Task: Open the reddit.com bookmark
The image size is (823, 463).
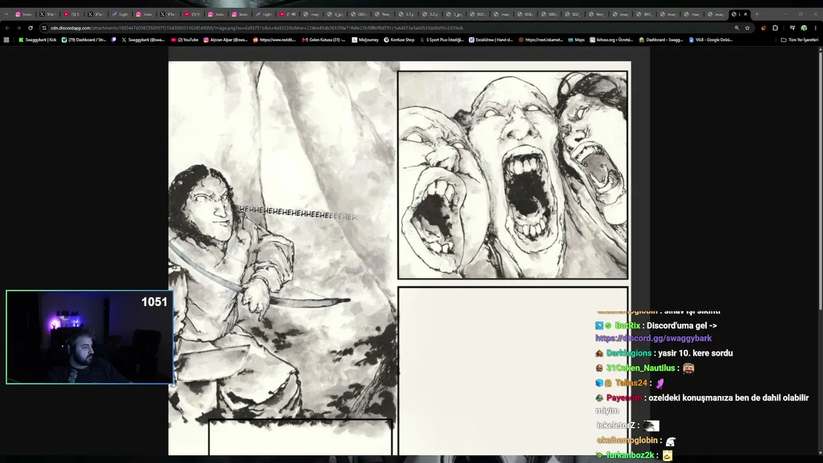Action: pos(275,40)
